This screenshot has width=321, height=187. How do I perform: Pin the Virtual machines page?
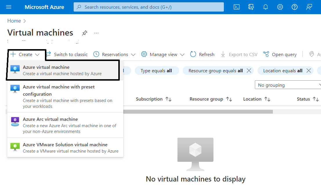85,33
